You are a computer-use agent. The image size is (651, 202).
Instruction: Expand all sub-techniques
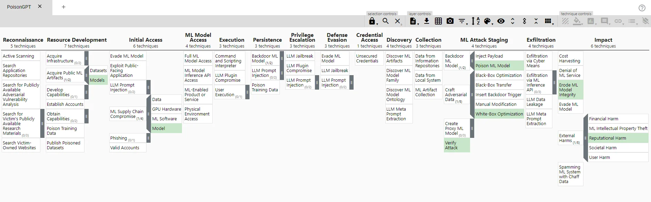tap(512, 21)
